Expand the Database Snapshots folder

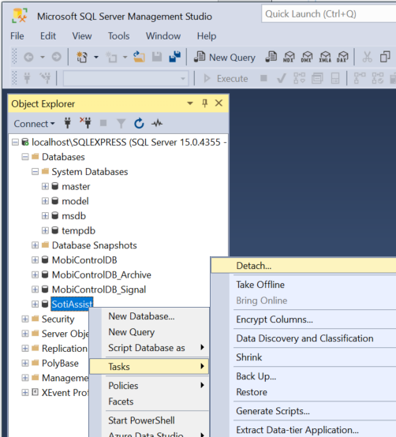35,245
